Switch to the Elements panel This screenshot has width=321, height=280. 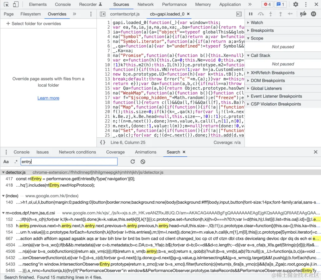[x=38, y=4]
